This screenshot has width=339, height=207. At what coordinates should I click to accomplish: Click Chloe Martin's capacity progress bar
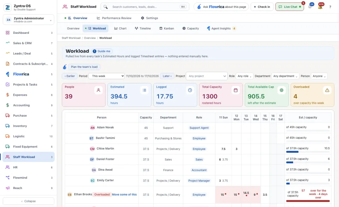point(308,152)
